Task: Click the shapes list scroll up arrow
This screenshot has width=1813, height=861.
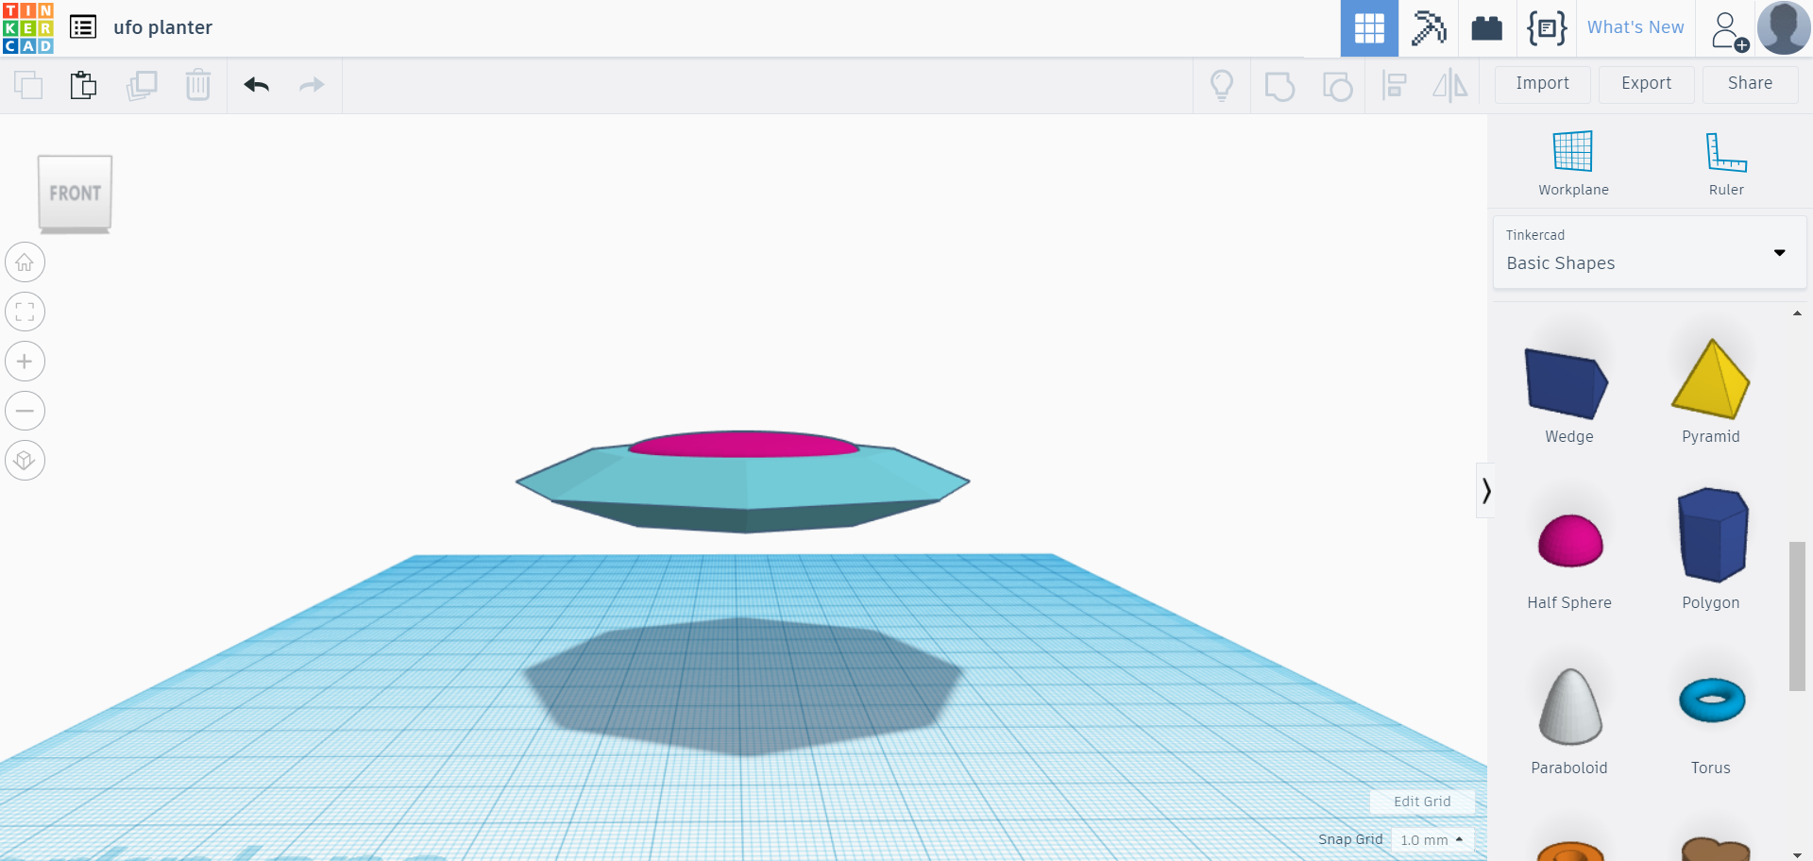Action: (x=1797, y=313)
